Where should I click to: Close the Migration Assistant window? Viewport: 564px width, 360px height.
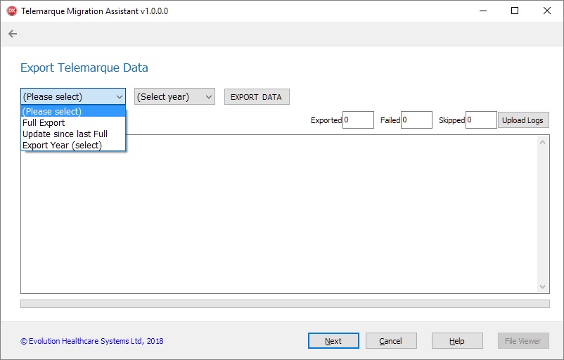pos(546,11)
